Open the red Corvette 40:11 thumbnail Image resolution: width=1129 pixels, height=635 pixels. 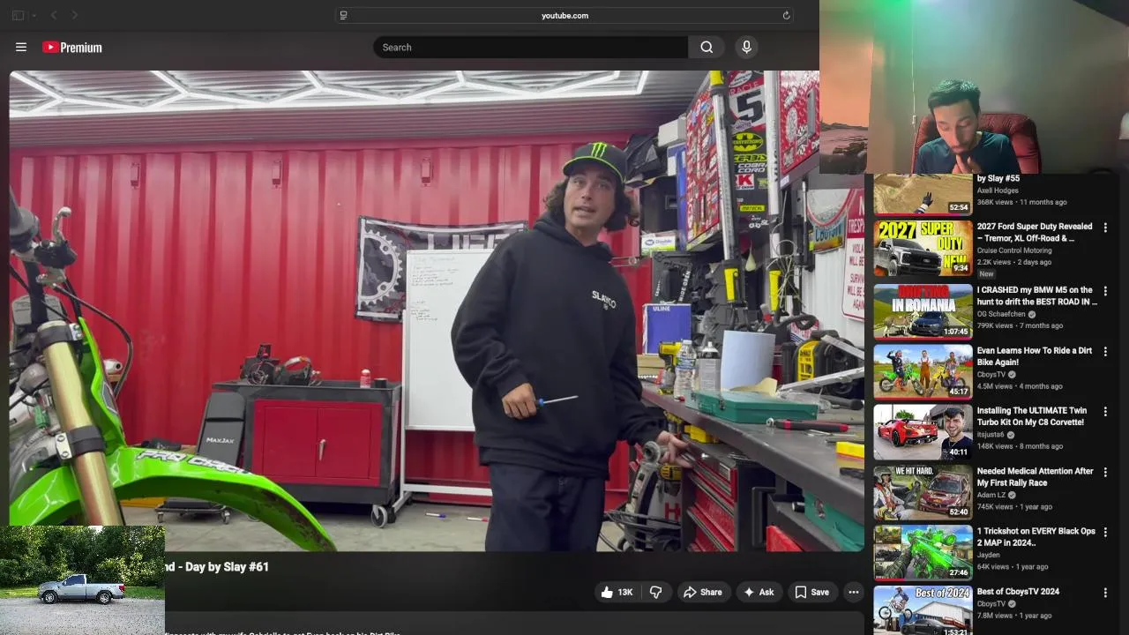point(923,432)
